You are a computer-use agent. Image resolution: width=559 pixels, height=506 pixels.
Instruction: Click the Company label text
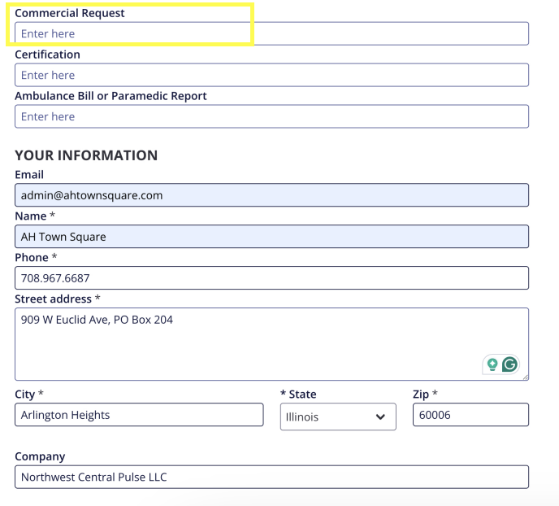pos(40,456)
